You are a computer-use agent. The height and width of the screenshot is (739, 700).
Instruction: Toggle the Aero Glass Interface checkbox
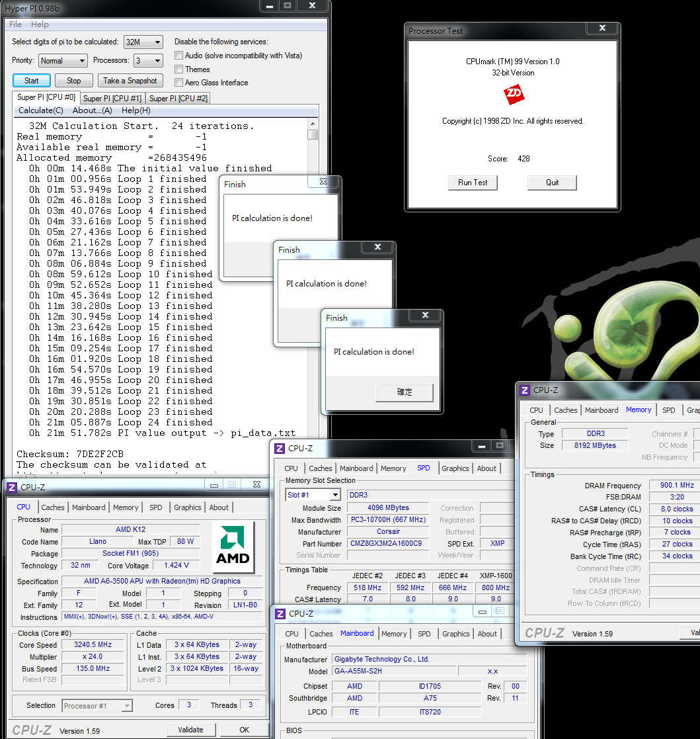pos(179,83)
